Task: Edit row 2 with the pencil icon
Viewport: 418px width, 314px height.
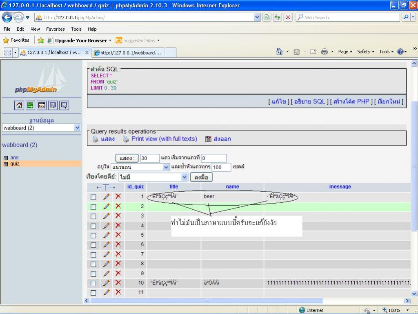Action: (x=107, y=206)
